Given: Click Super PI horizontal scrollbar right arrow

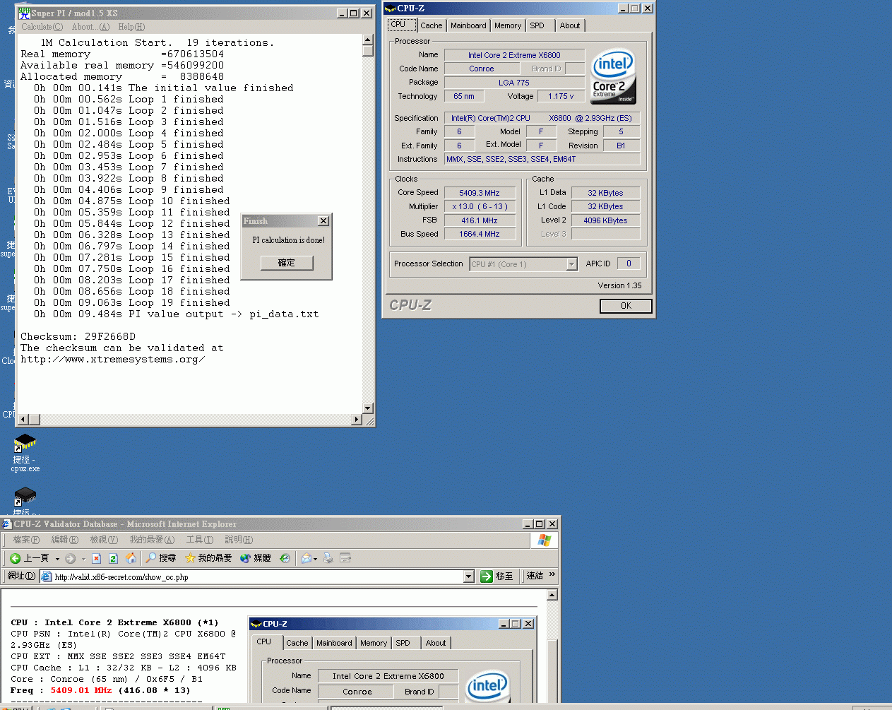Looking at the screenshot, I should (357, 420).
